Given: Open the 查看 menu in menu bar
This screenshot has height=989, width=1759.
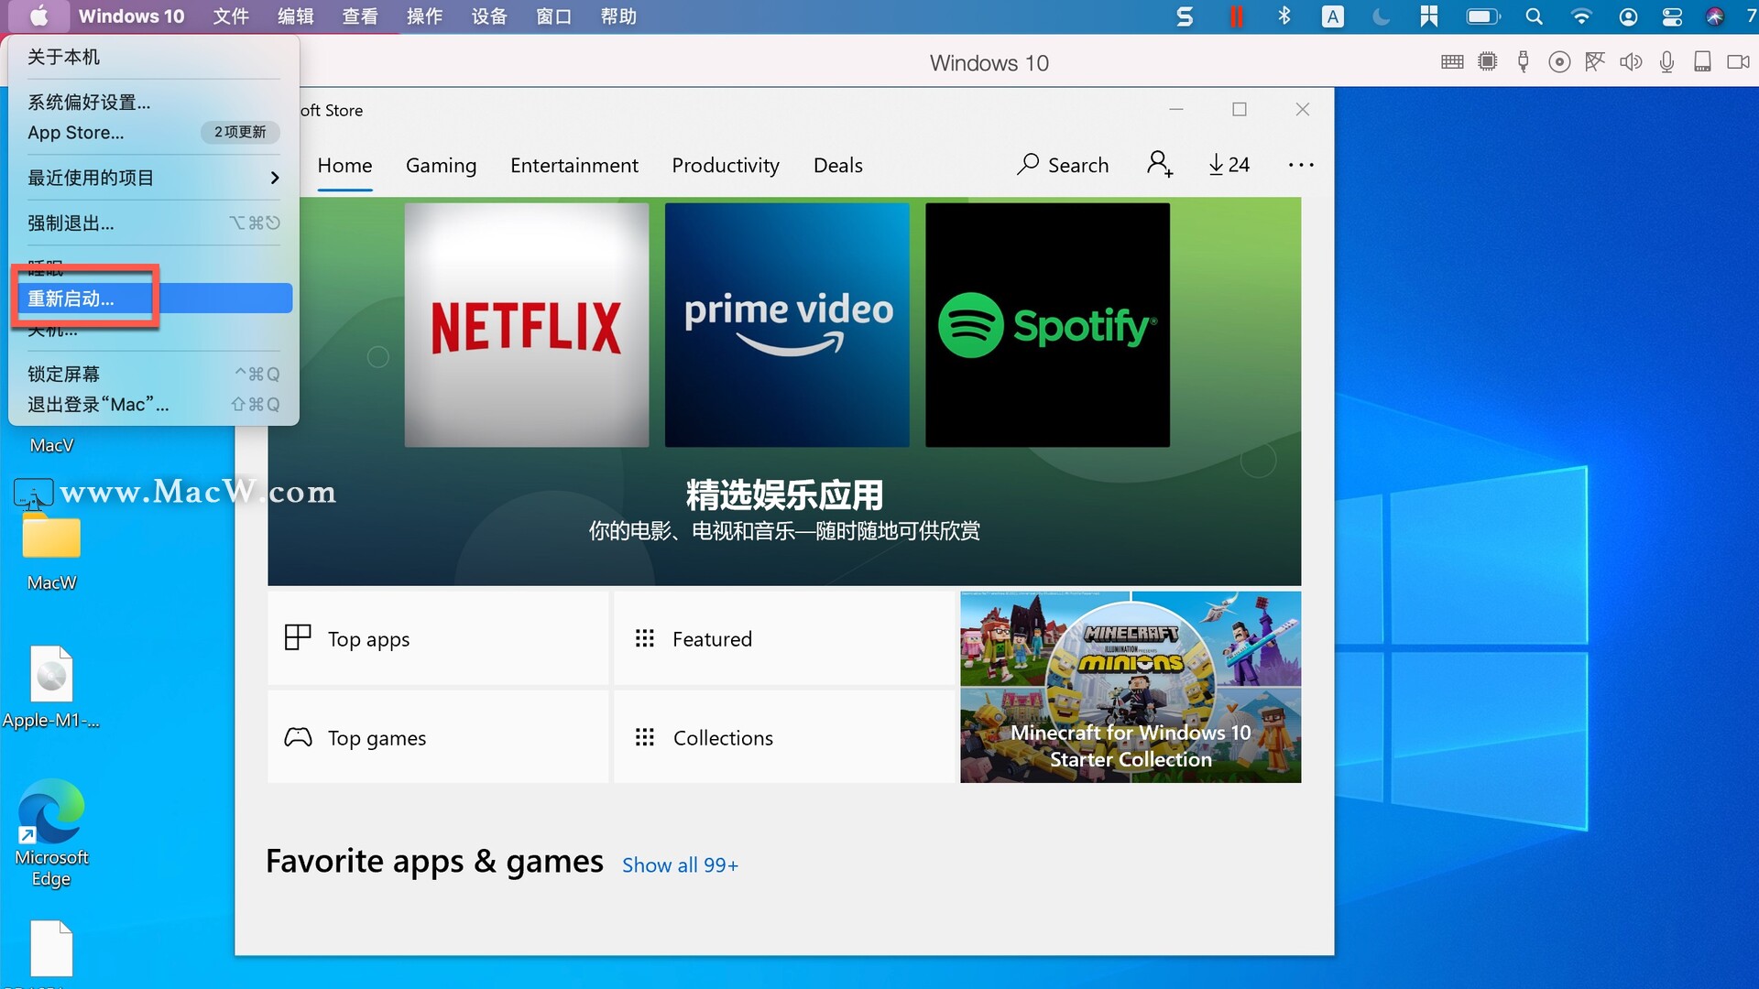Looking at the screenshot, I should (x=360, y=16).
